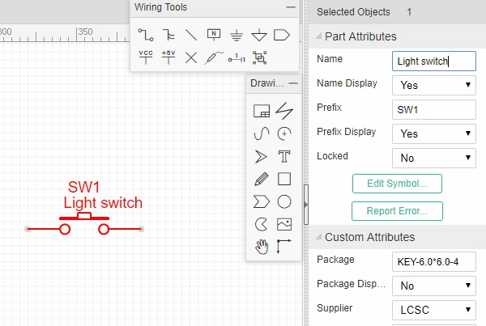486x326 pixels.
Task: Select the No Connect flag tool
Action: pyautogui.click(x=191, y=57)
